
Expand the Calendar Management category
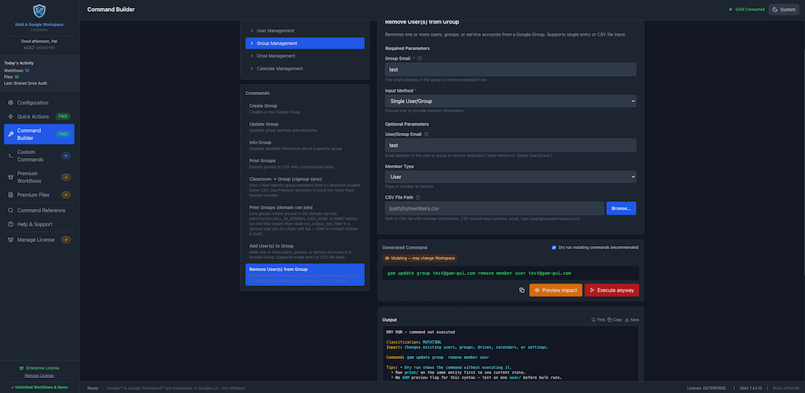tap(305, 68)
